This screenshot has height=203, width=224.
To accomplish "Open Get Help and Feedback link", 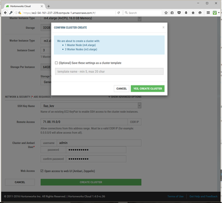I will pyautogui.click(x=203, y=196).
